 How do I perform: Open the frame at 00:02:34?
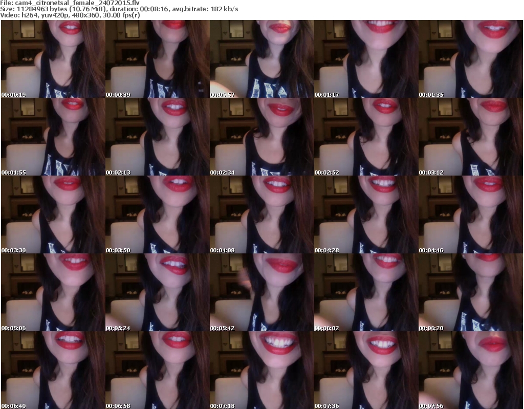coord(261,137)
